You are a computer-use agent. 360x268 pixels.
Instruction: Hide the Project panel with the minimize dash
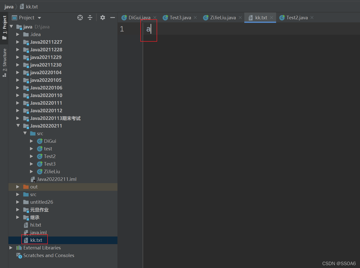tap(113, 18)
